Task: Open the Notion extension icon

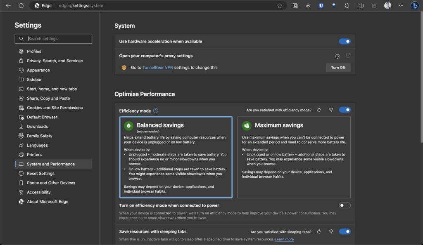Action: click(295, 5)
